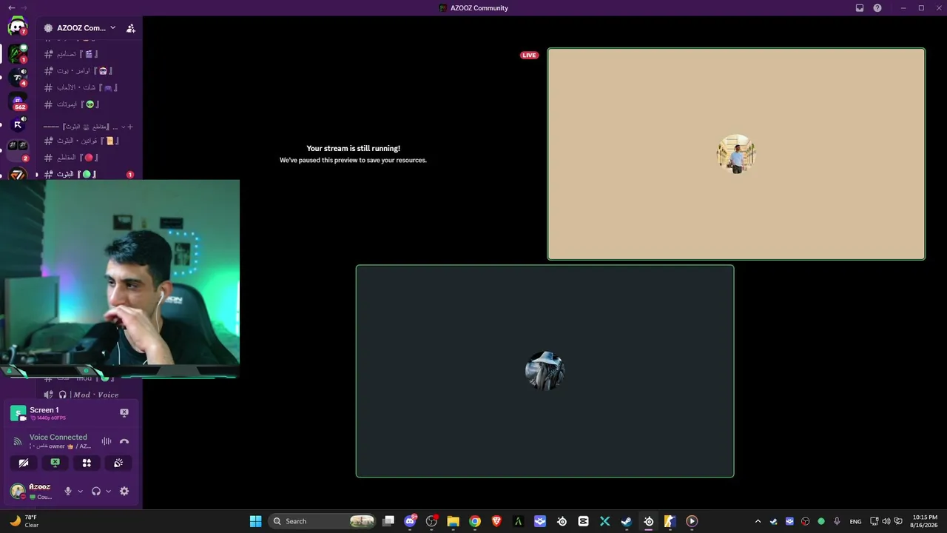The image size is (947, 533).
Task: Open the server icon showing 562 badge
Action: click(x=18, y=101)
